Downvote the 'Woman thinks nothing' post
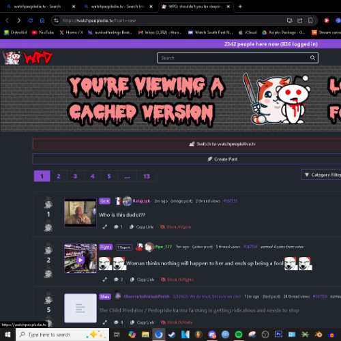Viewport: 341px width, 341px height. (48, 273)
